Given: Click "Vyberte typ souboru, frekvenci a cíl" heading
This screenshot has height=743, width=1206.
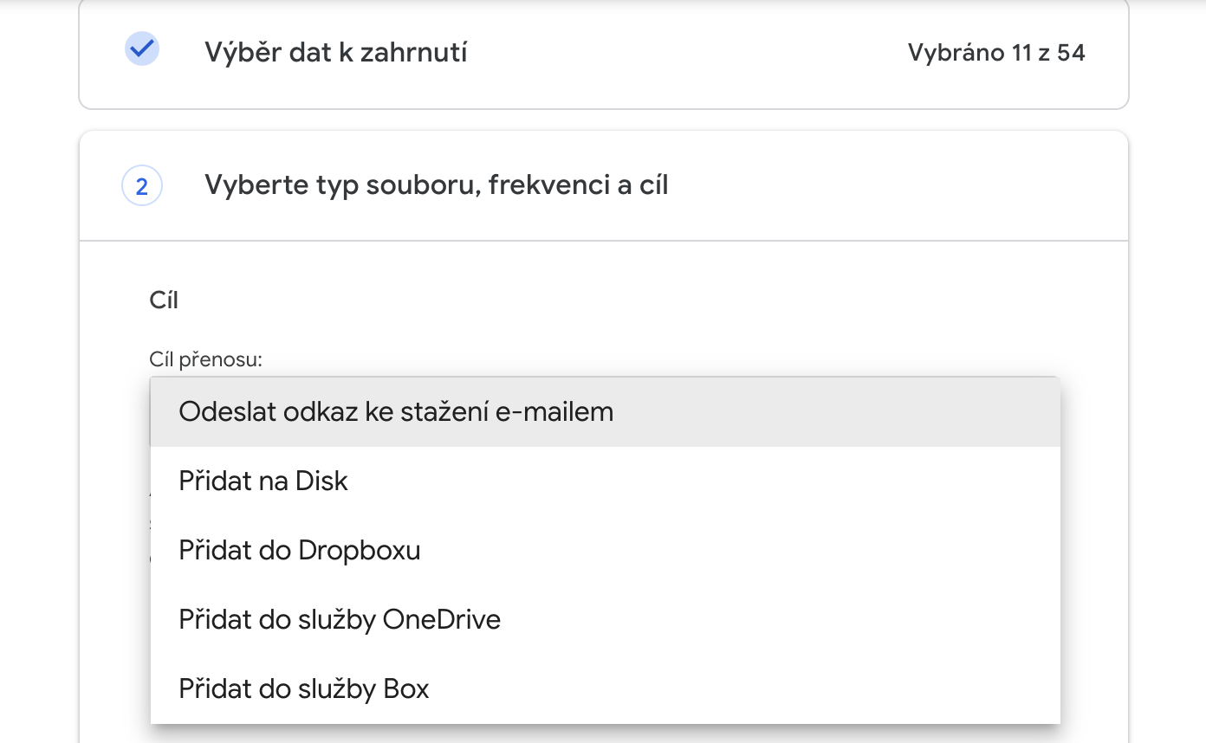Looking at the screenshot, I should pyautogui.click(x=436, y=185).
